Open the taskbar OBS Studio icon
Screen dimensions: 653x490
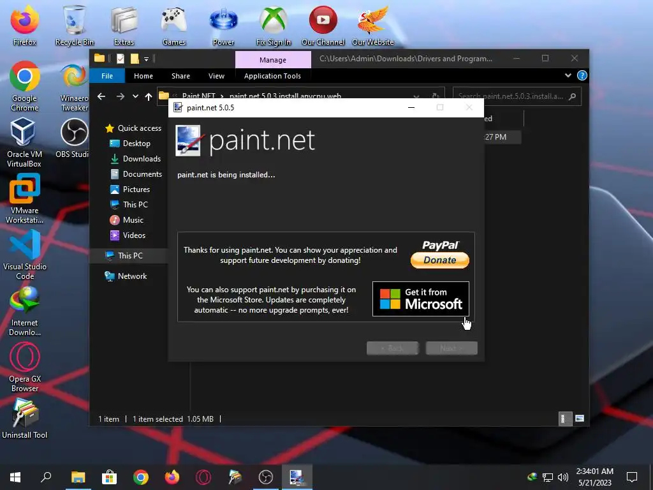[x=266, y=477]
